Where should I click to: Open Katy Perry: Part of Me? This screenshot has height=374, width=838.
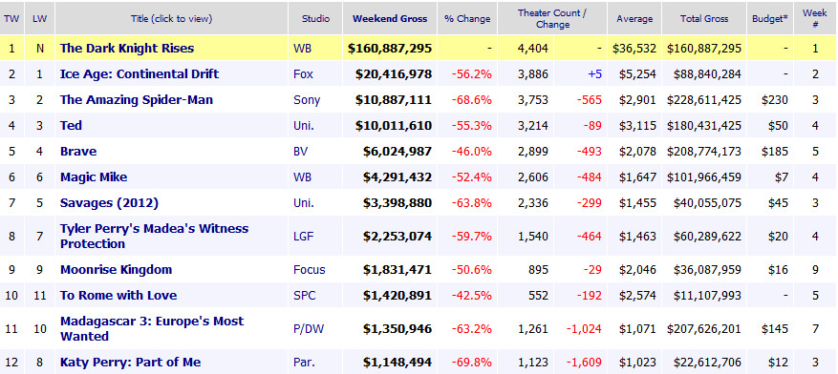130,363
